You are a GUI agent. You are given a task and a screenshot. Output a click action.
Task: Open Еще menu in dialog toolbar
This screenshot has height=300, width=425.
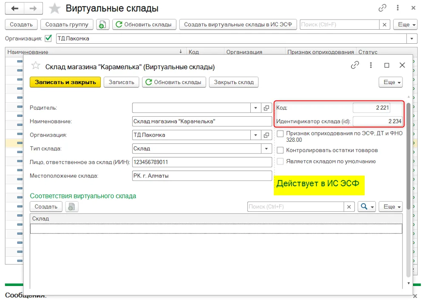click(x=391, y=82)
